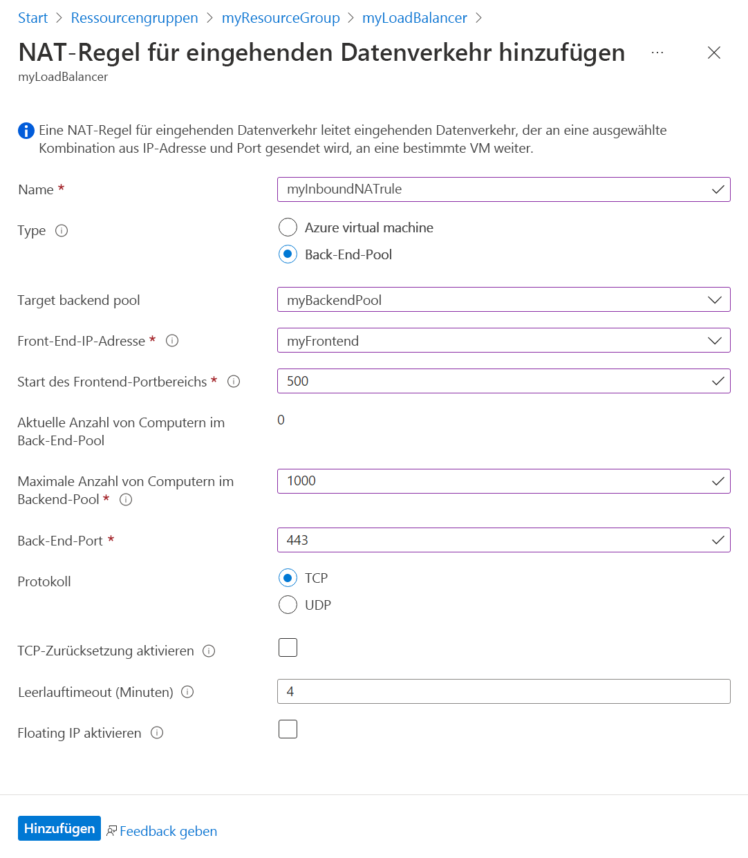Enable TCP-Zurücksetzung aktivieren
The width and height of the screenshot is (748, 858).
coord(288,647)
